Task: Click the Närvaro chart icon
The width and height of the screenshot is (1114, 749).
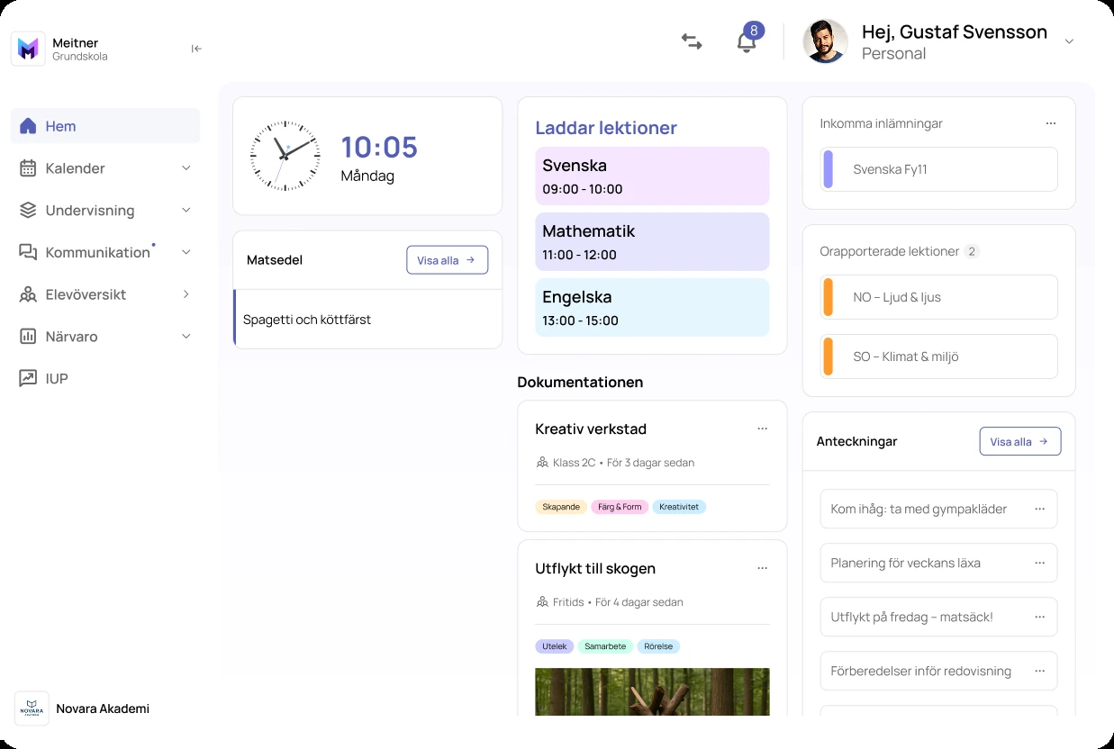Action: pos(28,337)
